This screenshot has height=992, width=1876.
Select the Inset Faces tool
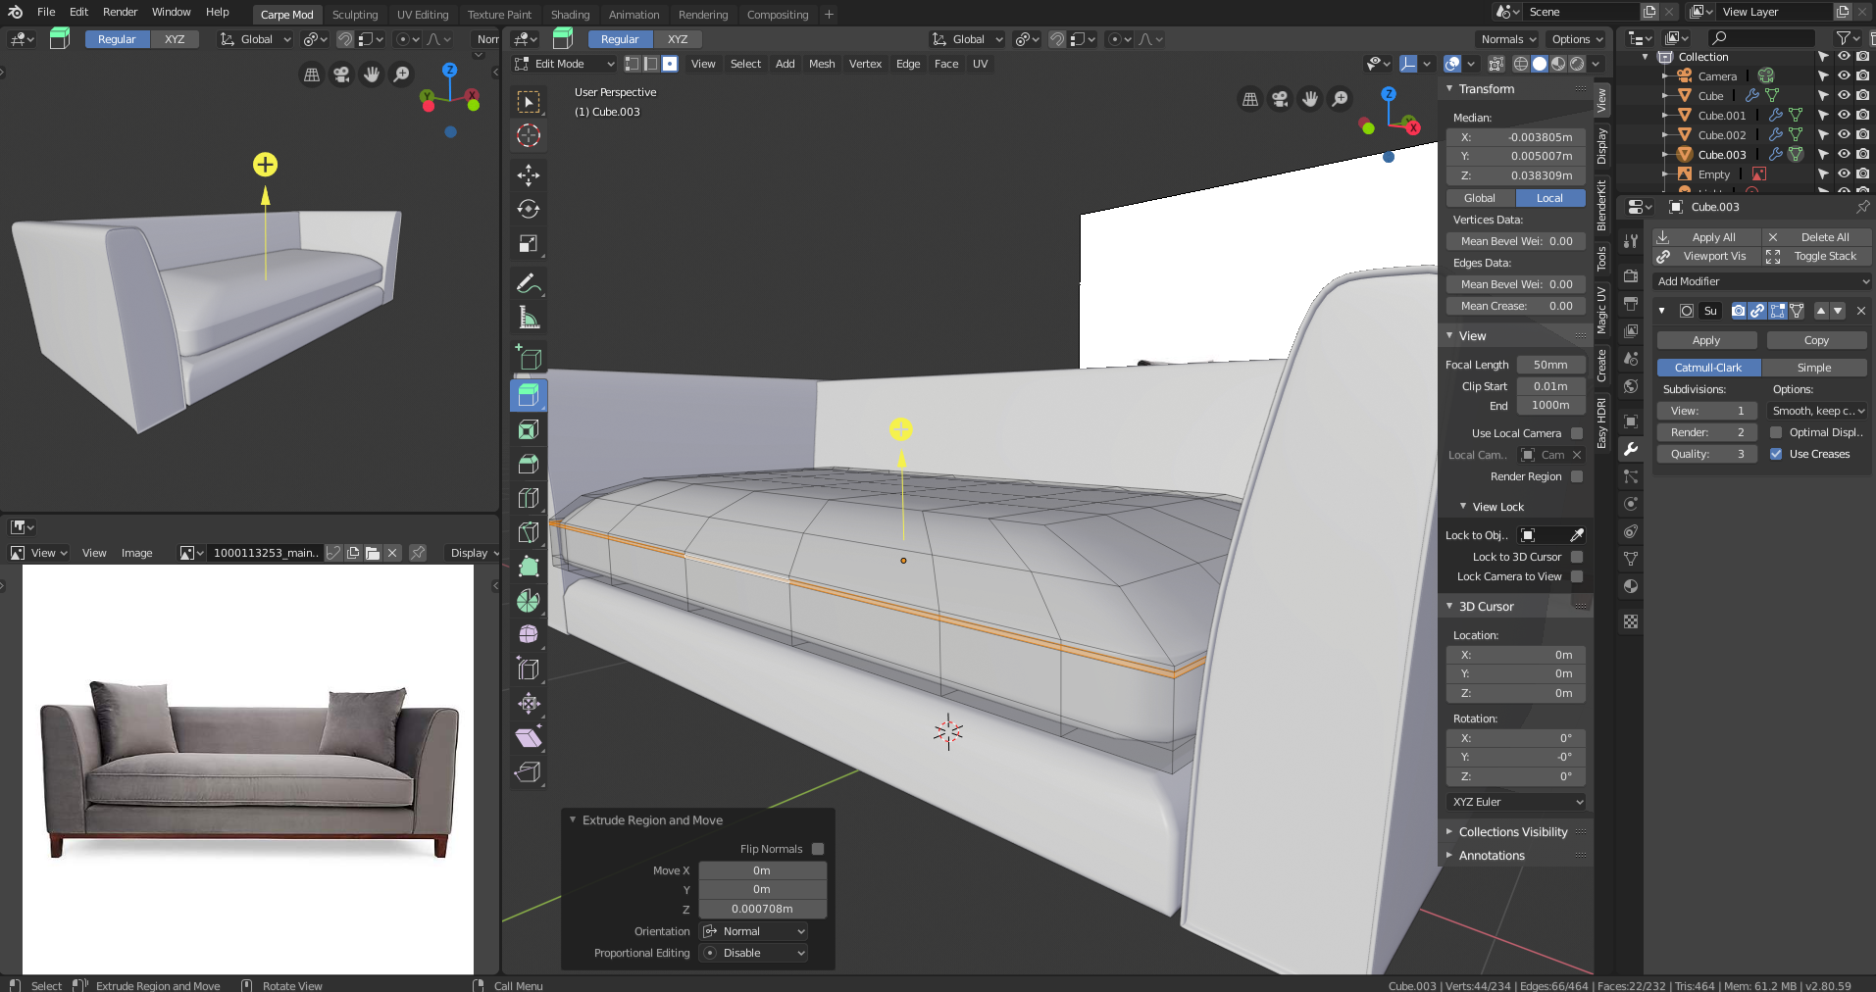(529, 429)
